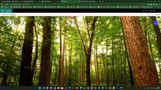This screenshot has height=90, width=161.
Task: Open Brave browser from the taskbar
Action: point(103,88)
